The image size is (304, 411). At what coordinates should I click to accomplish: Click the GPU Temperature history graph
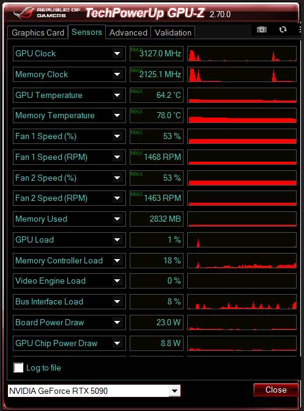click(x=242, y=95)
